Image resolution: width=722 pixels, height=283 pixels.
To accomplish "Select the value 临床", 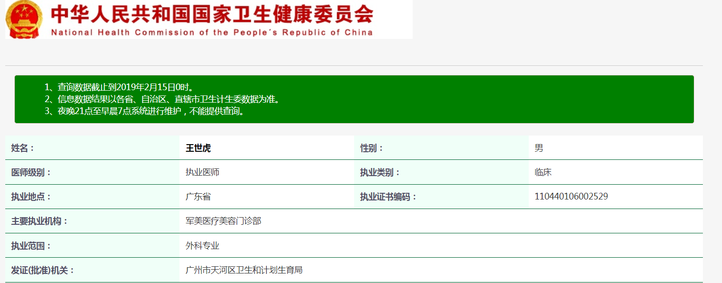I will (x=543, y=172).
